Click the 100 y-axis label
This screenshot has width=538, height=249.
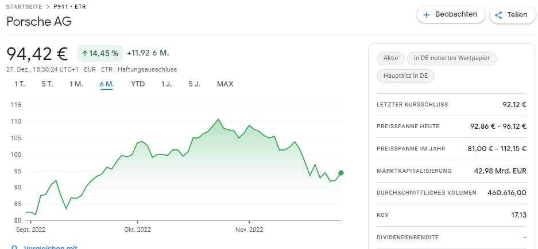point(17,155)
